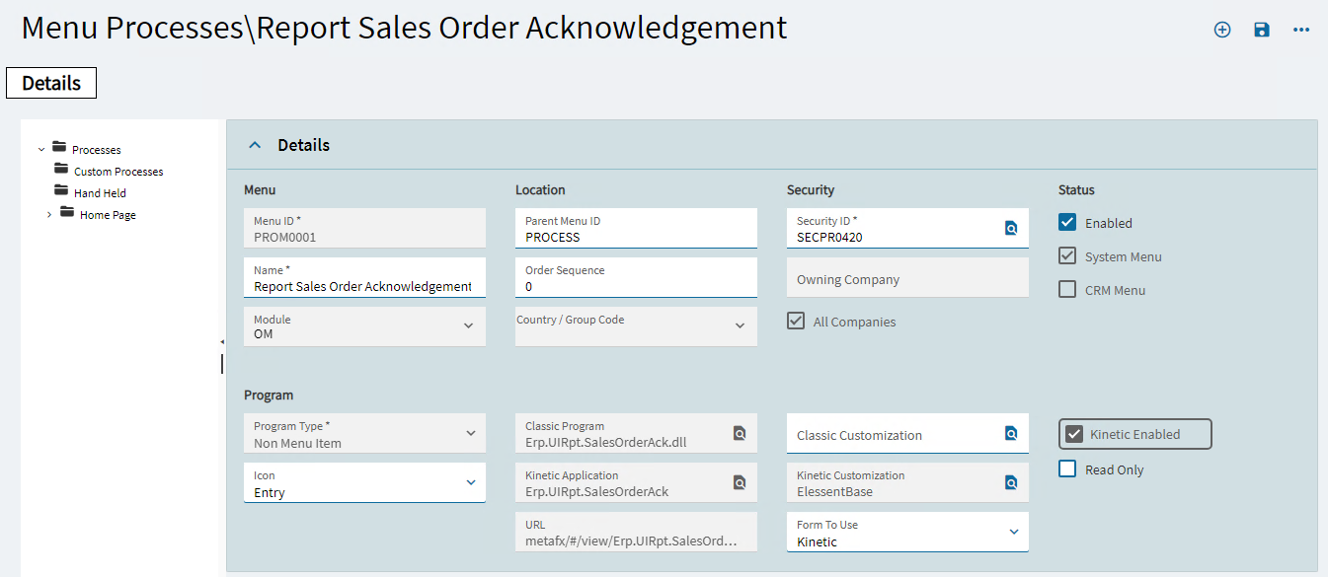Click Classic Customization search icon
The width and height of the screenshot is (1328, 577).
pos(1011,433)
